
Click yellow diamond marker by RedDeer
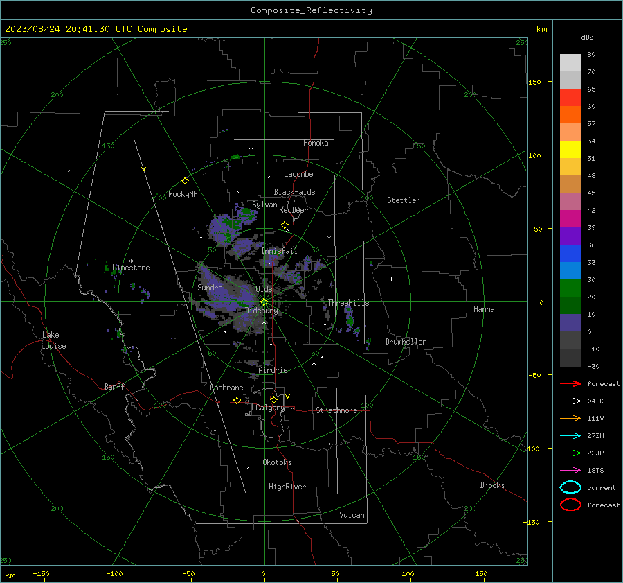pos(285,225)
